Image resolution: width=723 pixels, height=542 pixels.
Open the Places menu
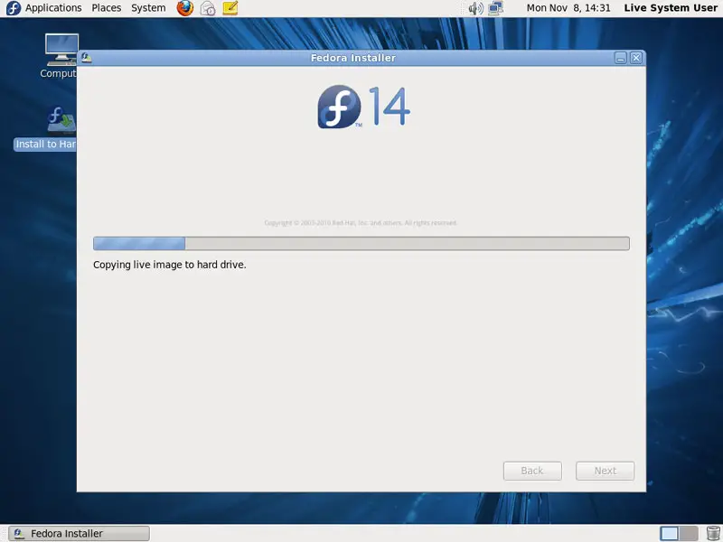tap(106, 8)
